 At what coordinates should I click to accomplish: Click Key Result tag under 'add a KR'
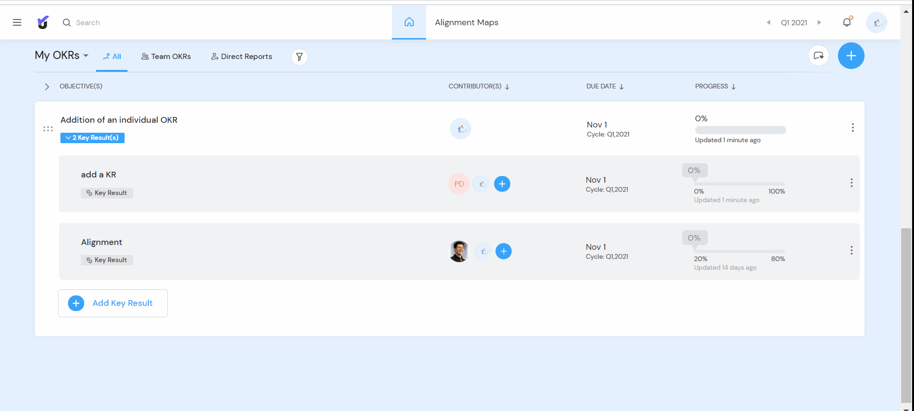(x=107, y=193)
